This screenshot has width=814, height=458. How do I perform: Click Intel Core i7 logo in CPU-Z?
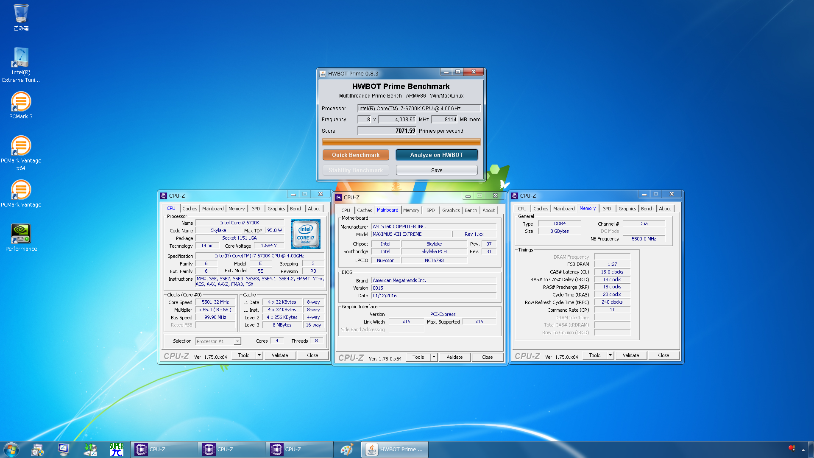(x=306, y=234)
